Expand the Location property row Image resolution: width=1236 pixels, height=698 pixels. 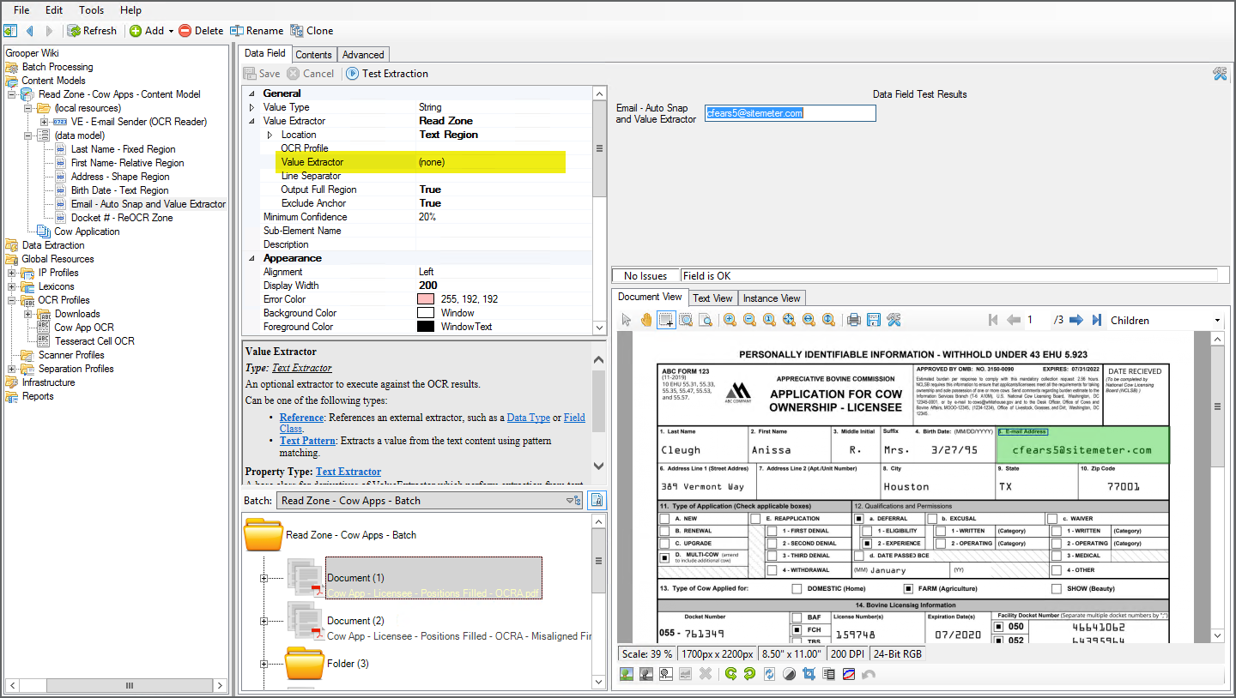[269, 135]
